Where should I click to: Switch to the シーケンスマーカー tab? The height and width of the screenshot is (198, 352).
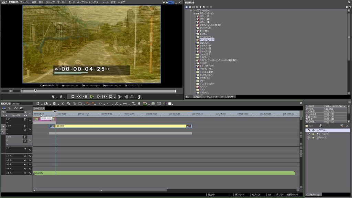pos(211,97)
